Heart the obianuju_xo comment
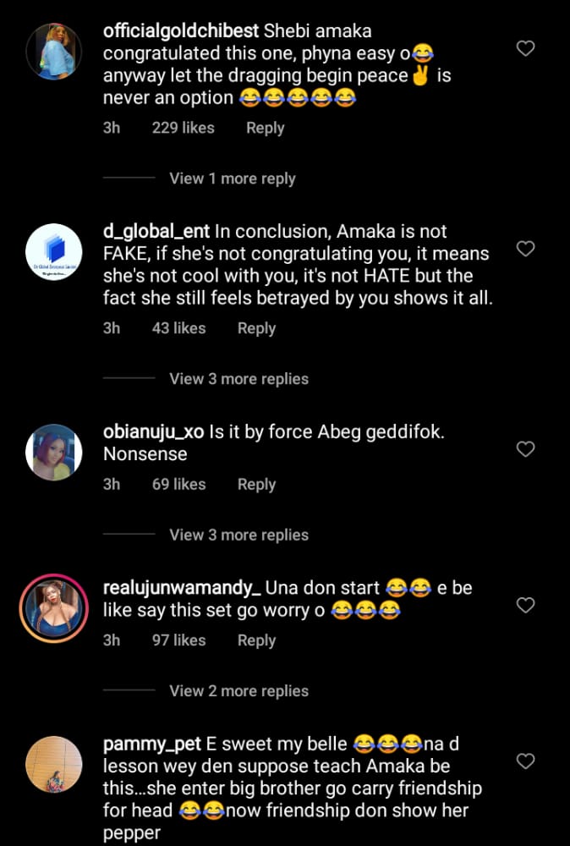The width and height of the screenshot is (570, 846). tap(525, 449)
